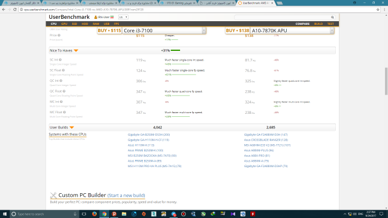This screenshot has height=218, width=388.
Task: Open the CPU tab in navigation bar
Action: pyautogui.click(x=54, y=24)
